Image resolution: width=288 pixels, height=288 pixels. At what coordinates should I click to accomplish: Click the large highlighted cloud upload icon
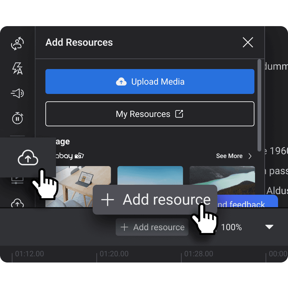tap(28, 158)
